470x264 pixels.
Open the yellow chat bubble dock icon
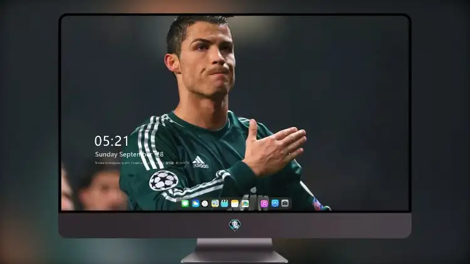click(x=215, y=204)
